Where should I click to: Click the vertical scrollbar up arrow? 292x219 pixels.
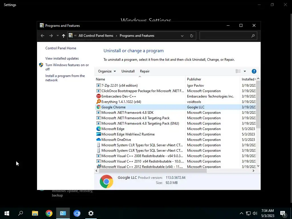pyautogui.click(x=258, y=79)
